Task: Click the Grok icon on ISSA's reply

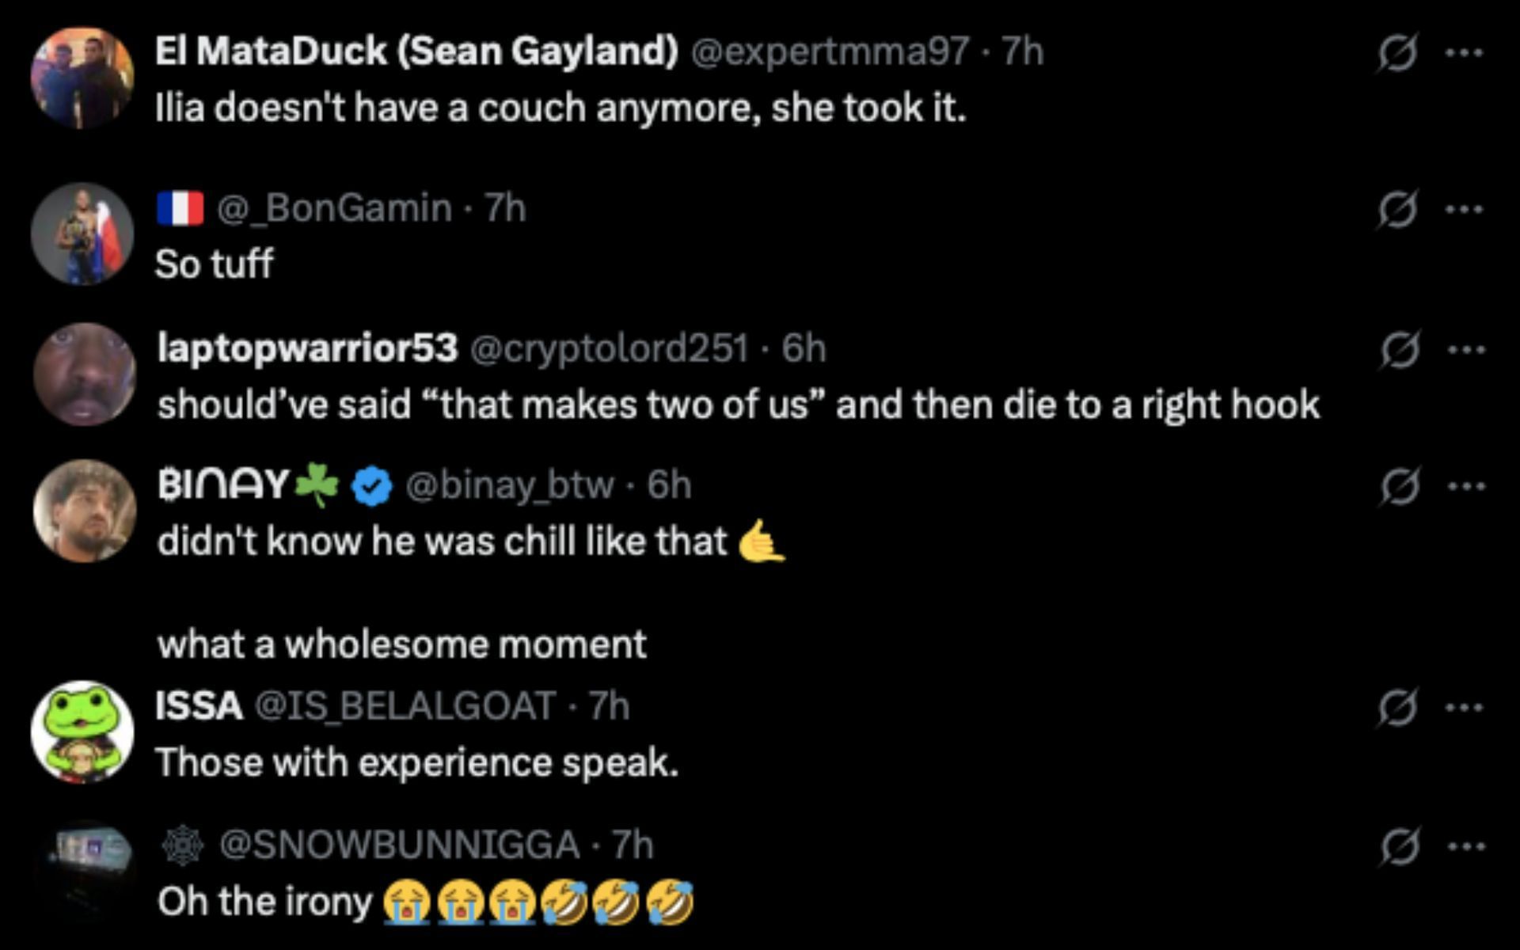Action: click(1397, 707)
